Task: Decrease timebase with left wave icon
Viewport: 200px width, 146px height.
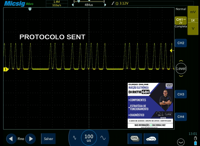Action: 74,138
